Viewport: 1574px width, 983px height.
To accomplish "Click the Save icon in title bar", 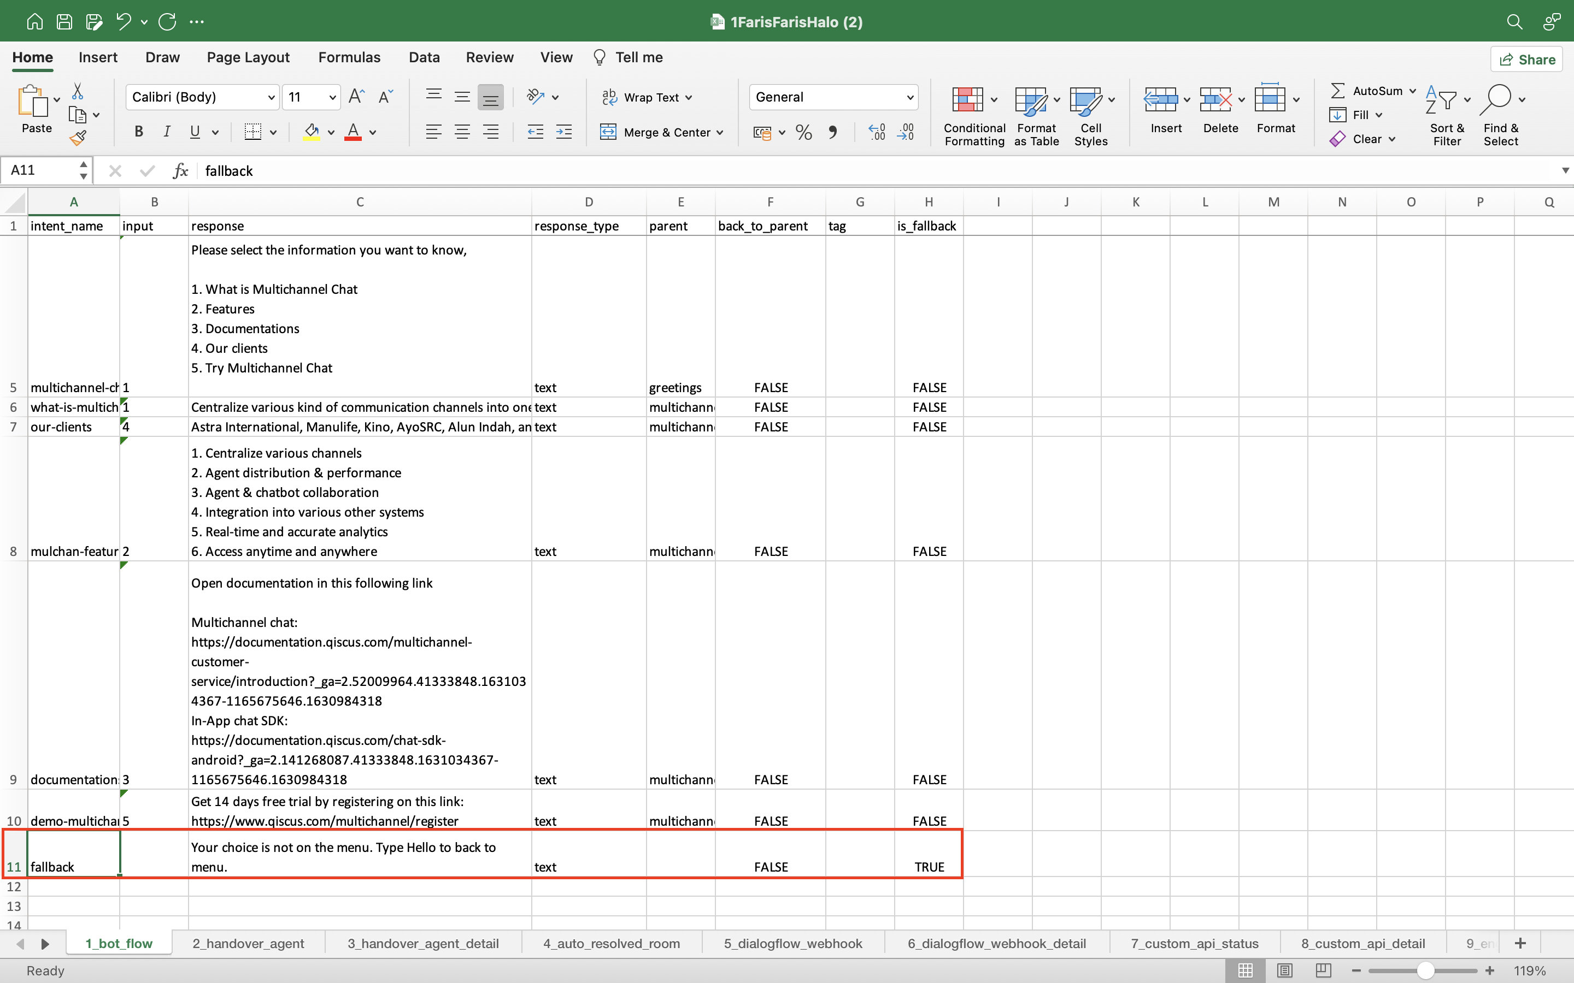I will (64, 21).
